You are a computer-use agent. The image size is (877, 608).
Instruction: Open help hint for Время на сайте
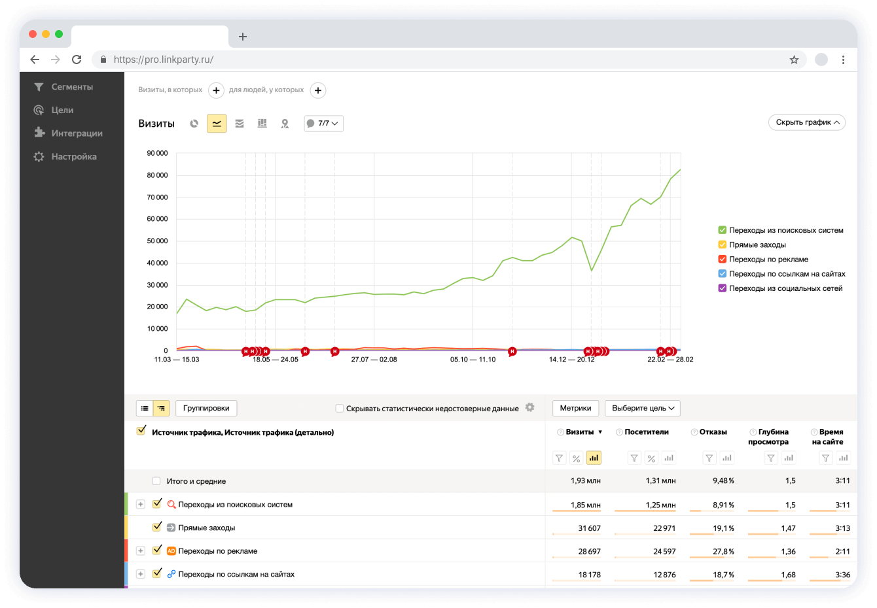click(814, 432)
